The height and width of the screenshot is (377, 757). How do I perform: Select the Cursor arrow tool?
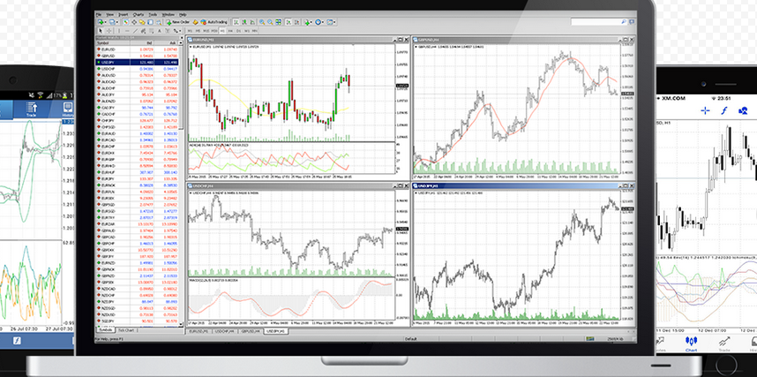pos(101,30)
